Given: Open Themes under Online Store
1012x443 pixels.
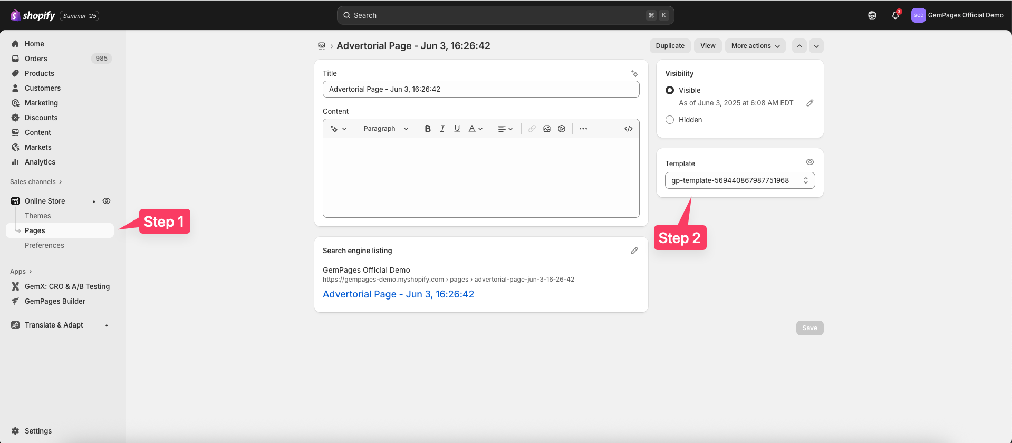Looking at the screenshot, I should (38, 216).
